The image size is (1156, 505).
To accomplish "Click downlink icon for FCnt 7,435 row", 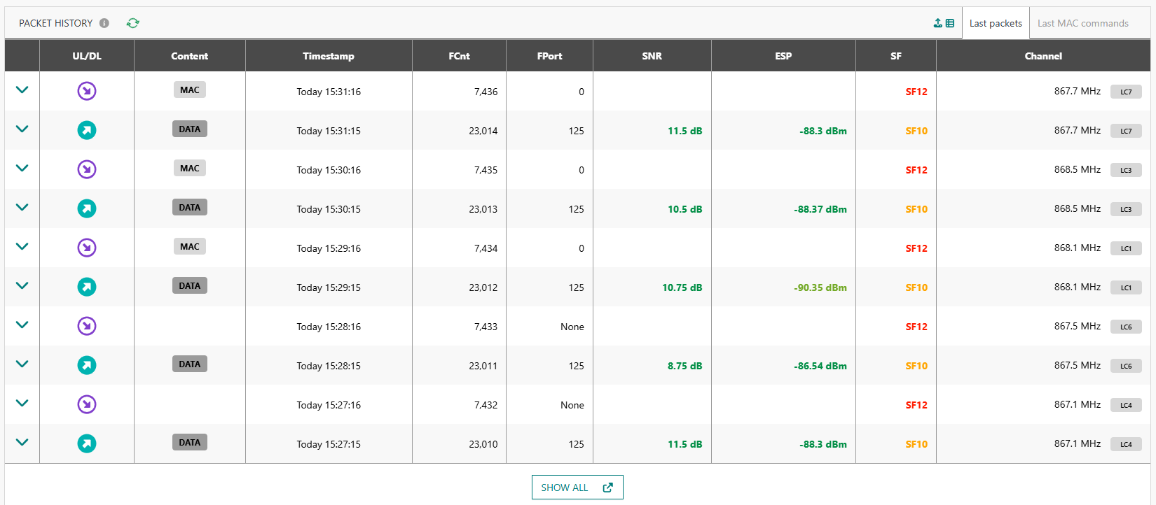I will coord(87,169).
